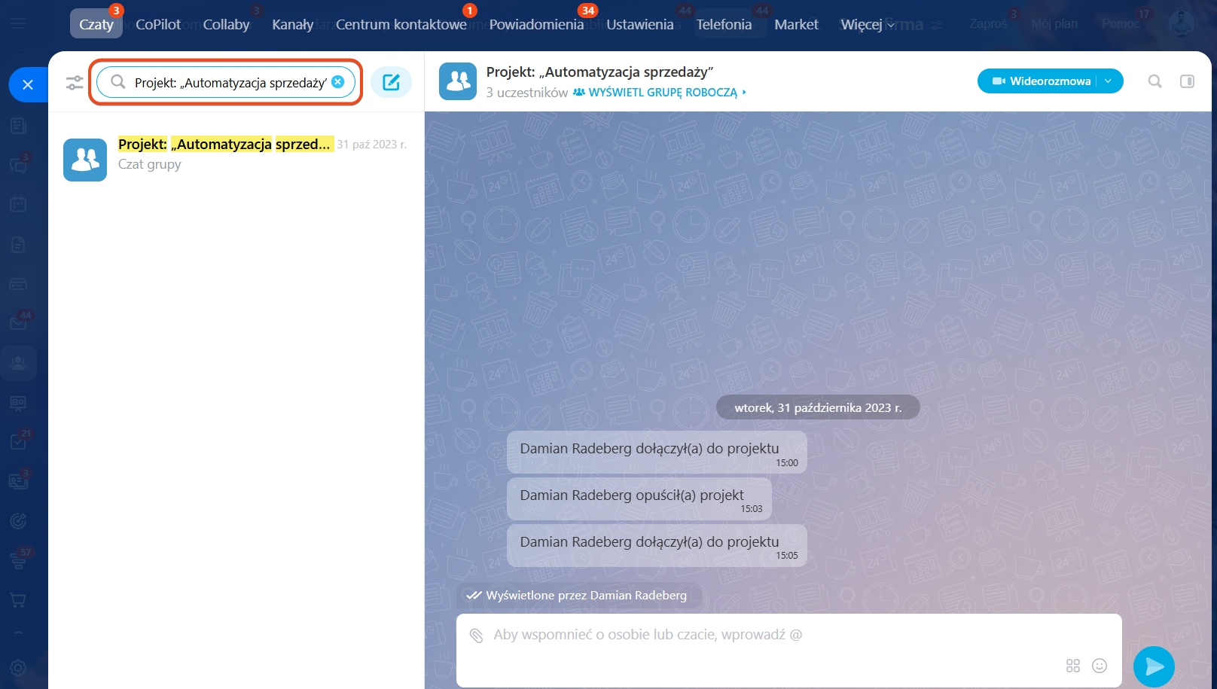Create a new chat with the compose icon
The height and width of the screenshot is (689, 1217).
pos(391,82)
